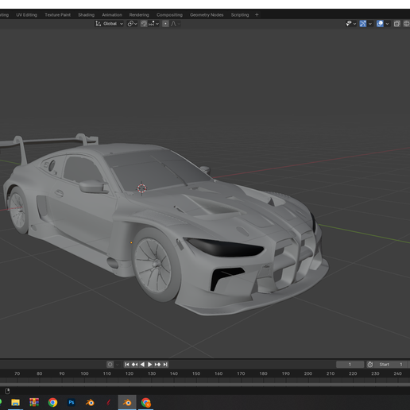Click frame 200 on the timeline ruler

307,373
